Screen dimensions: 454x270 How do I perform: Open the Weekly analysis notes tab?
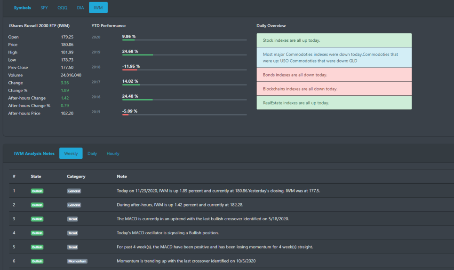tap(71, 154)
